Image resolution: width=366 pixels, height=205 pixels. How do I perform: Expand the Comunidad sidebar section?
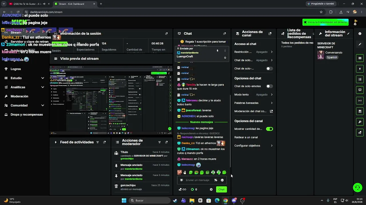click(24, 105)
